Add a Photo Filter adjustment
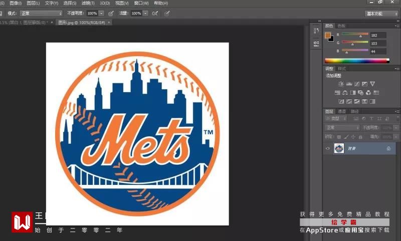Image resolution: width=401 pixels, height=241 pixels. pyautogui.click(x=360, y=93)
